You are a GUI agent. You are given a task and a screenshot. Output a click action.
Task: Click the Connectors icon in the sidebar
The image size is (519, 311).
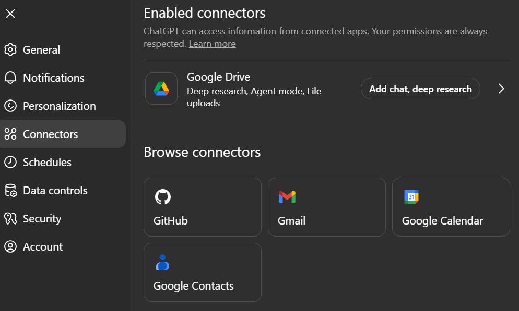pyautogui.click(x=10, y=134)
